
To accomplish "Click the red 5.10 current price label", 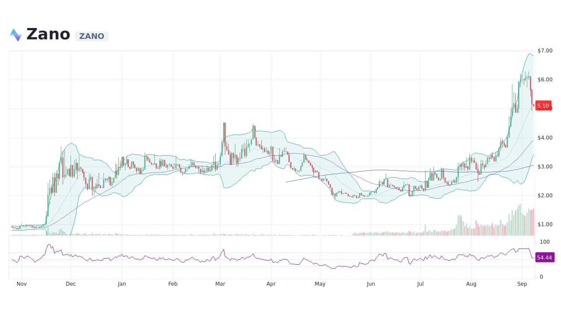I will 543,105.
